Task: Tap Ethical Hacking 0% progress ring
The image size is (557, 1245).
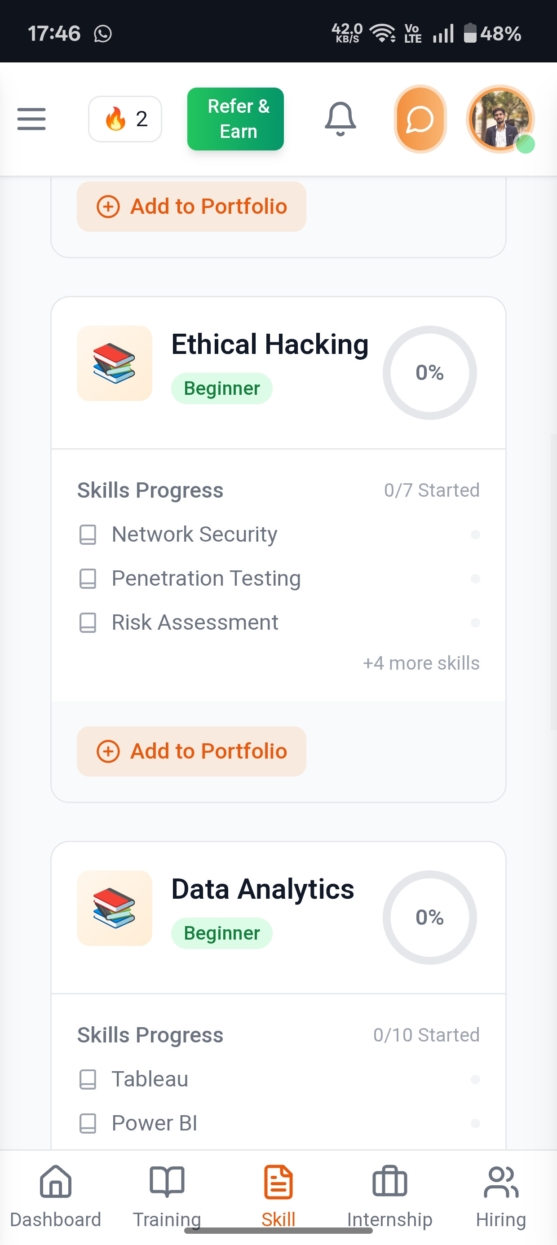Action: pos(429,373)
